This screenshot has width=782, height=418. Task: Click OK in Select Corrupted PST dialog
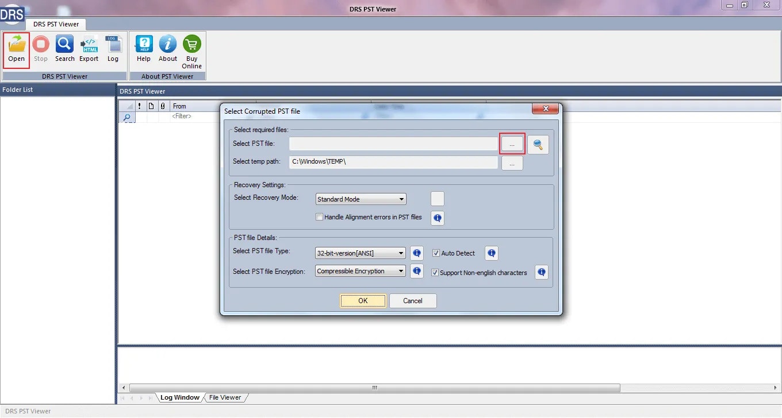coord(363,301)
